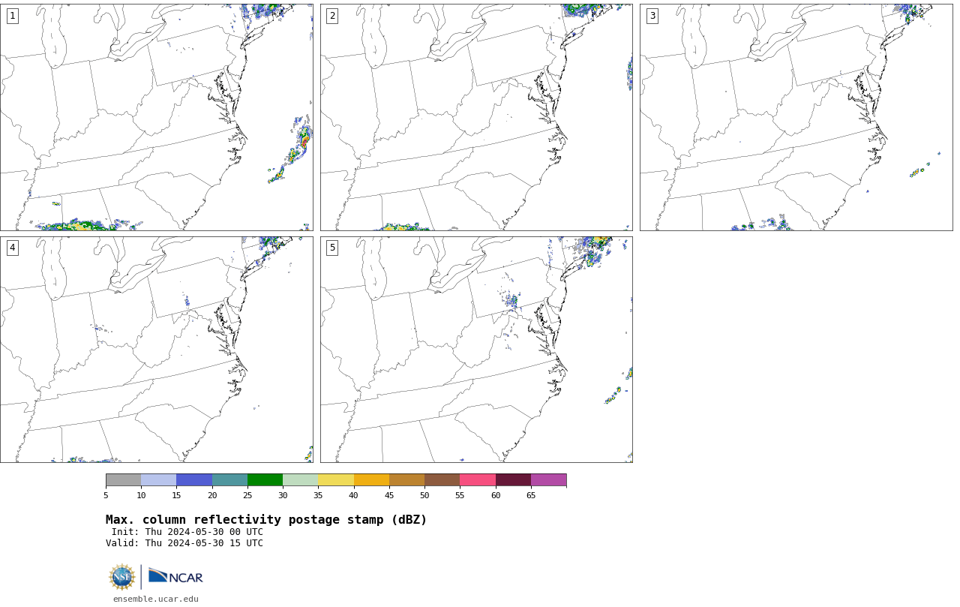Click the NCAR logo

175,576
